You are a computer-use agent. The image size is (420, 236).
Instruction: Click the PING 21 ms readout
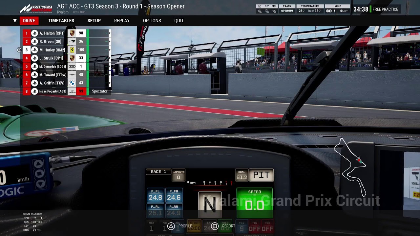31,230
